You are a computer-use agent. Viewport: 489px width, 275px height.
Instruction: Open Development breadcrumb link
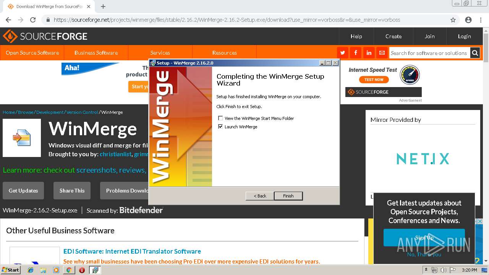point(50,112)
